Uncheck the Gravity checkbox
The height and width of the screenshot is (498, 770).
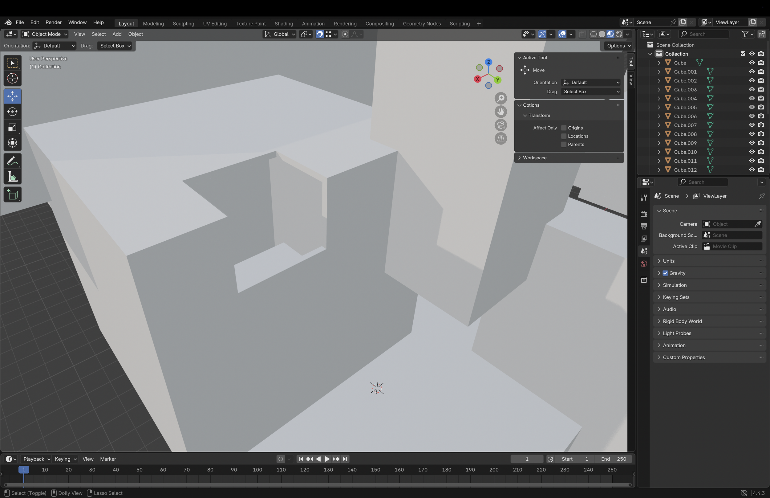coord(665,273)
